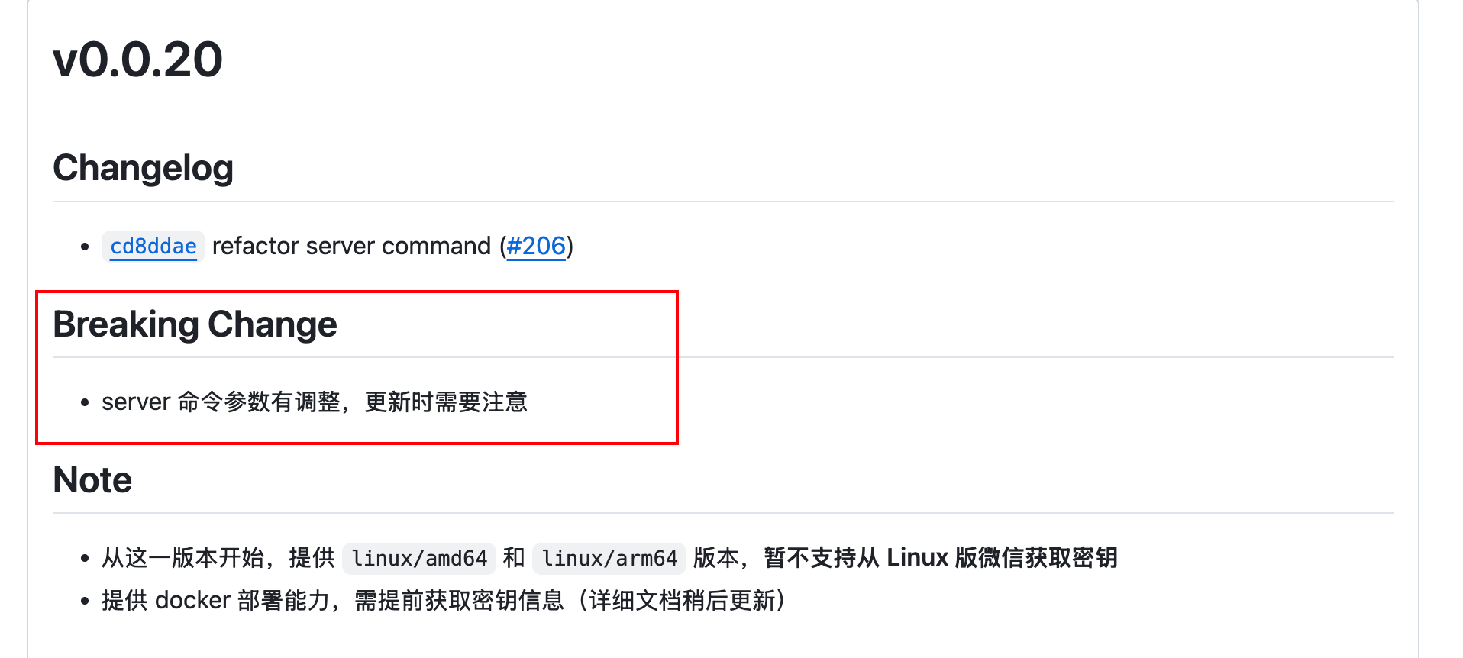Open the cd8ddae commit link
The width and height of the screenshot is (1463, 658).
pos(153,247)
